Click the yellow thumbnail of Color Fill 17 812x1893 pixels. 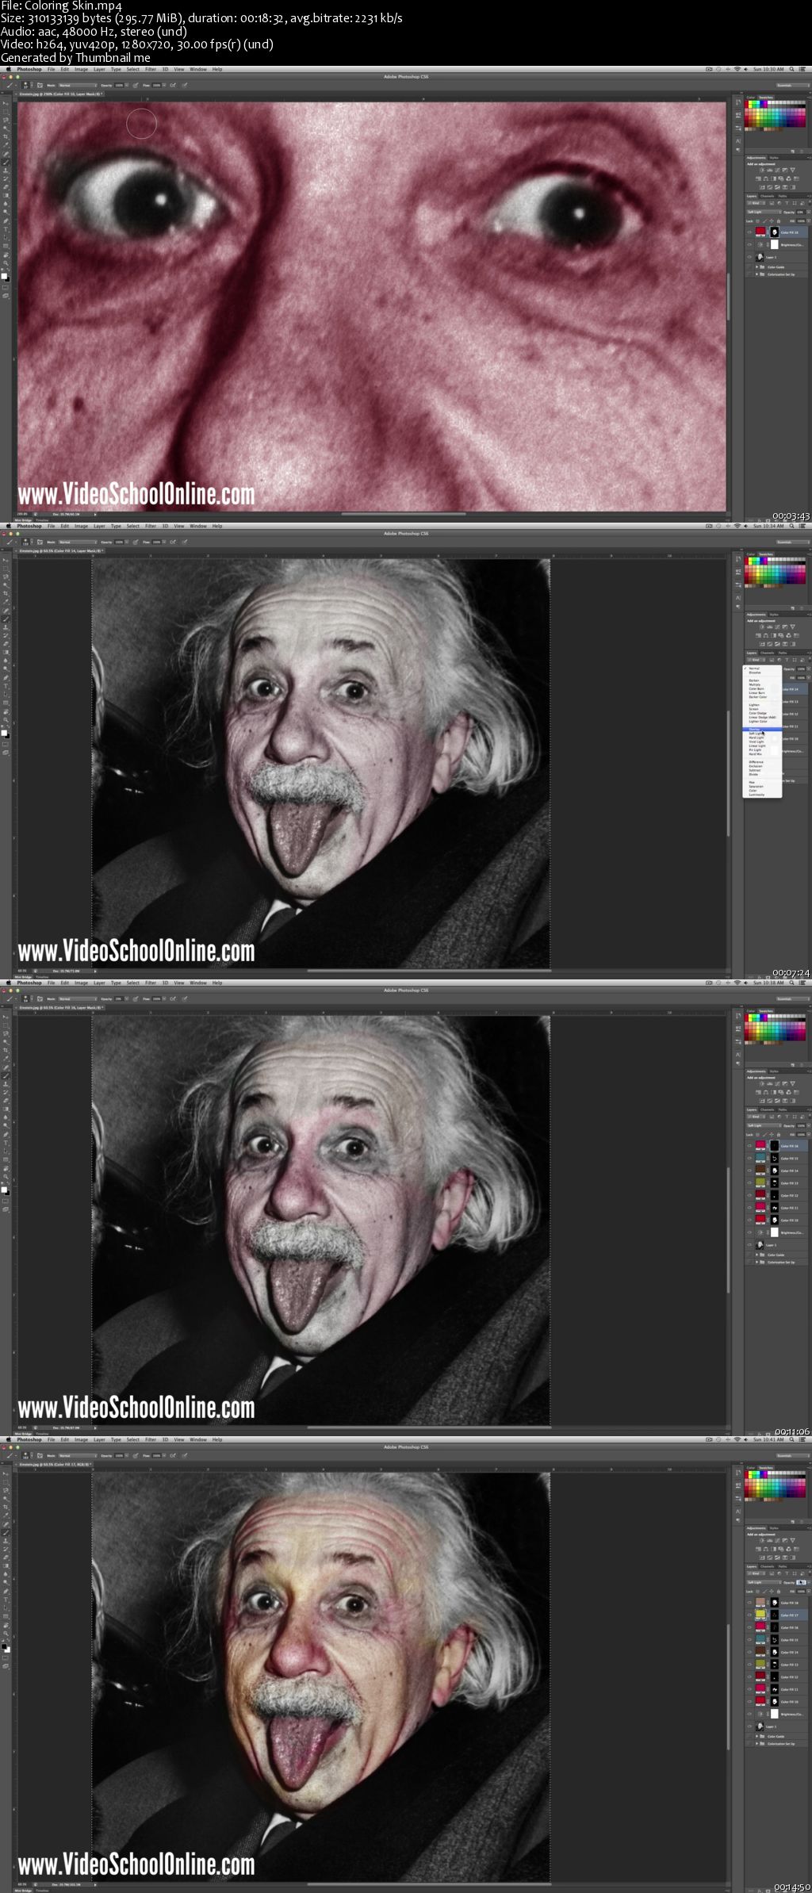tap(760, 1614)
